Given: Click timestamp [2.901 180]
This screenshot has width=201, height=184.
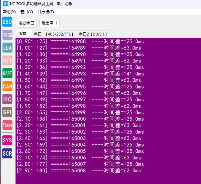Looking at the screenshot, I should [x=32, y=170].
